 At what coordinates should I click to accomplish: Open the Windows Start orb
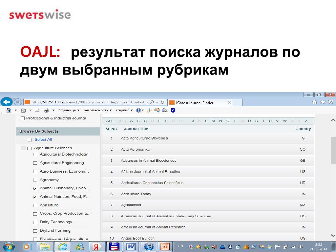(x=9, y=247)
